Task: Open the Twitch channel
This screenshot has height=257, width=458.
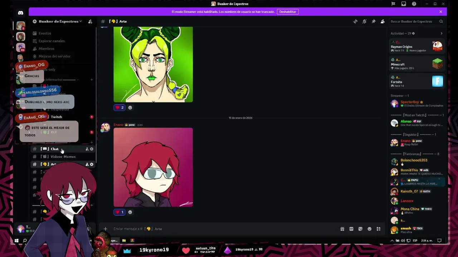Action: [x=56, y=117]
